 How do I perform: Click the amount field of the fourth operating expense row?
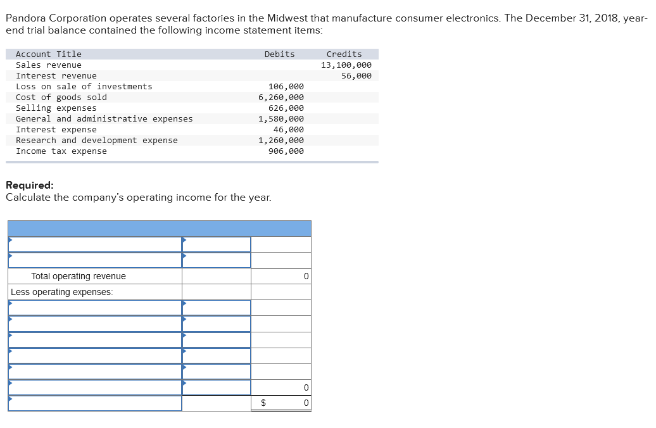(x=217, y=356)
